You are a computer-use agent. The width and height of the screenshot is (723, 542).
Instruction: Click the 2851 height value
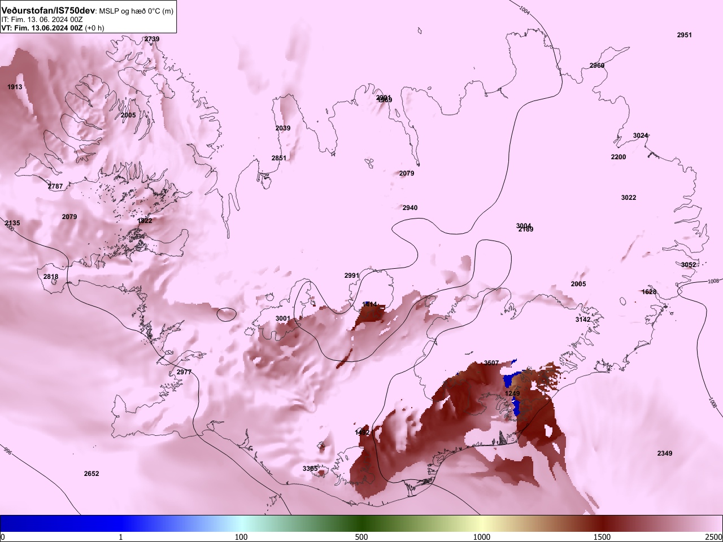[279, 158]
